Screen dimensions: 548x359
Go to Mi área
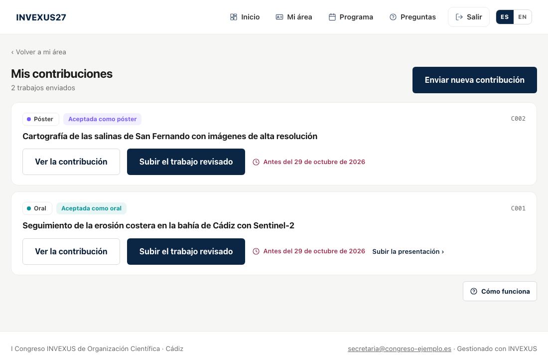click(294, 17)
